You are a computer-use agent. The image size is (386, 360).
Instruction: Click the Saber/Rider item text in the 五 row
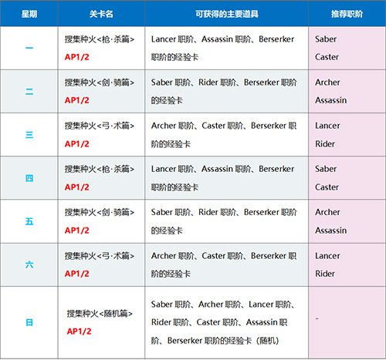point(224,221)
